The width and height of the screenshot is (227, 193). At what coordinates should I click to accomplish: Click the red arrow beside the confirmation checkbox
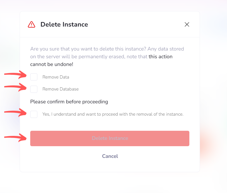(x=15, y=112)
